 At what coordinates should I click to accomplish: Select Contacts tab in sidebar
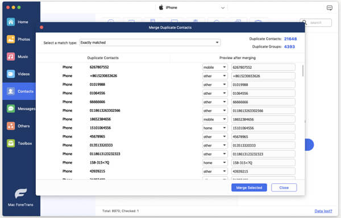pos(19,91)
